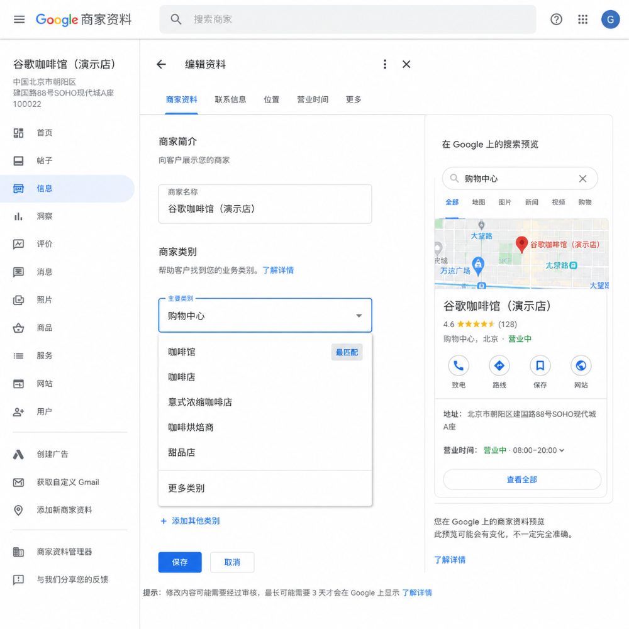The height and width of the screenshot is (629, 629).
Task: Click the 购物中心 preview search box
Action: click(x=520, y=179)
